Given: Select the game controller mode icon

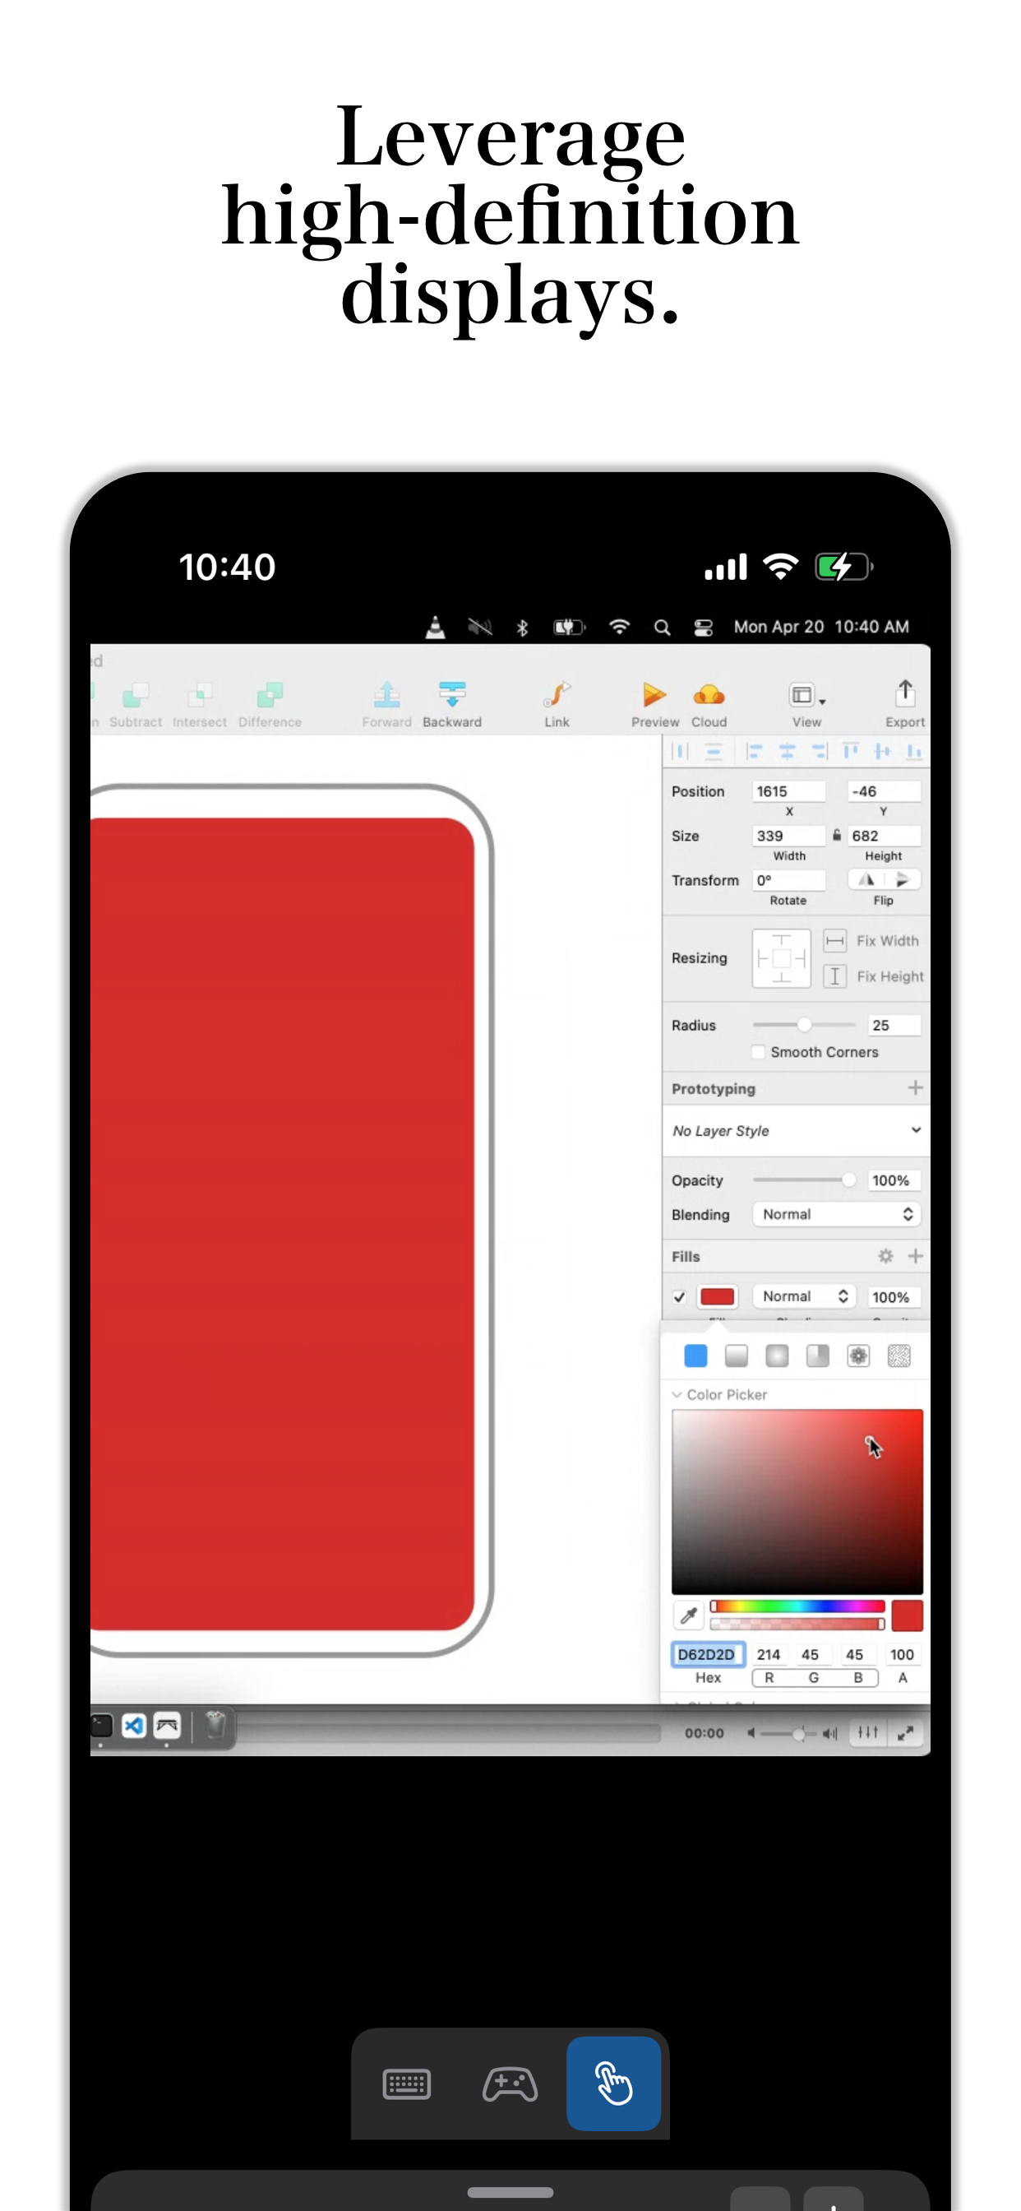Looking at the screenshot, I should click(510, 2084).
